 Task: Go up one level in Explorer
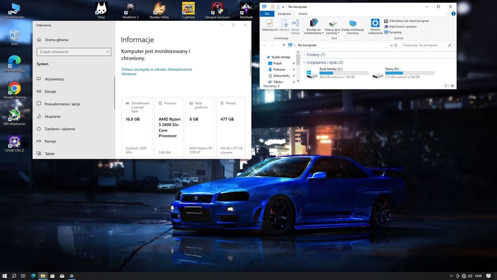[x=284, y=45]
